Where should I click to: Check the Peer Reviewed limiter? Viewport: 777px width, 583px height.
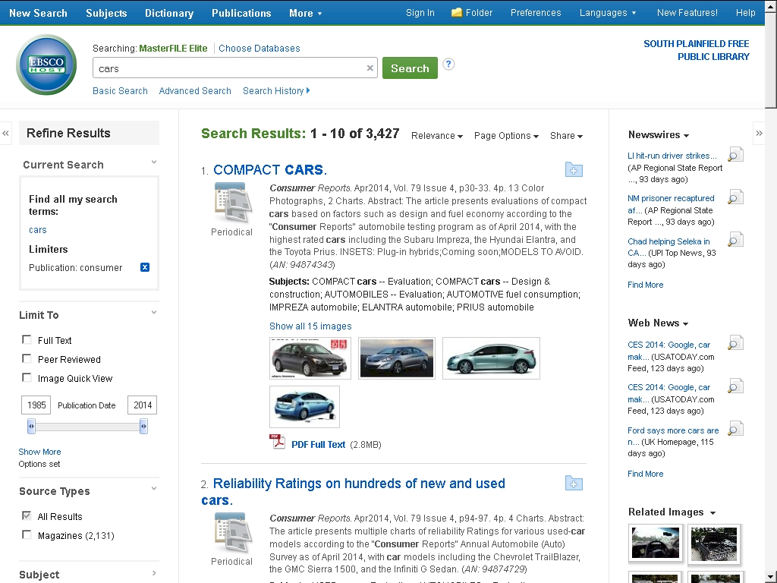tap(27, 358)
